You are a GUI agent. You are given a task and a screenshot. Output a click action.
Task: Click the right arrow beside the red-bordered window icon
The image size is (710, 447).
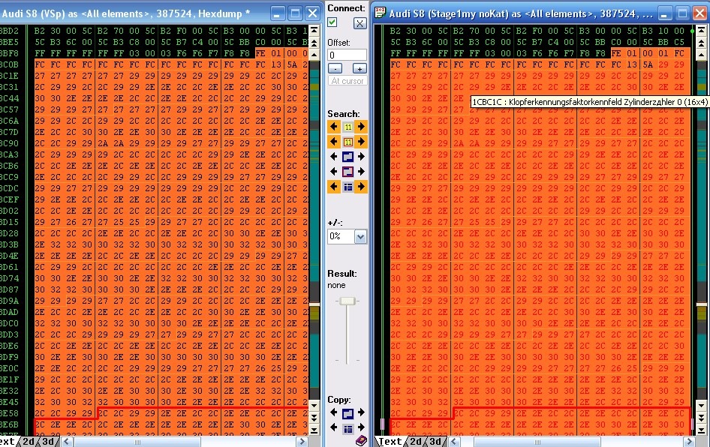[x=361, y=172]
